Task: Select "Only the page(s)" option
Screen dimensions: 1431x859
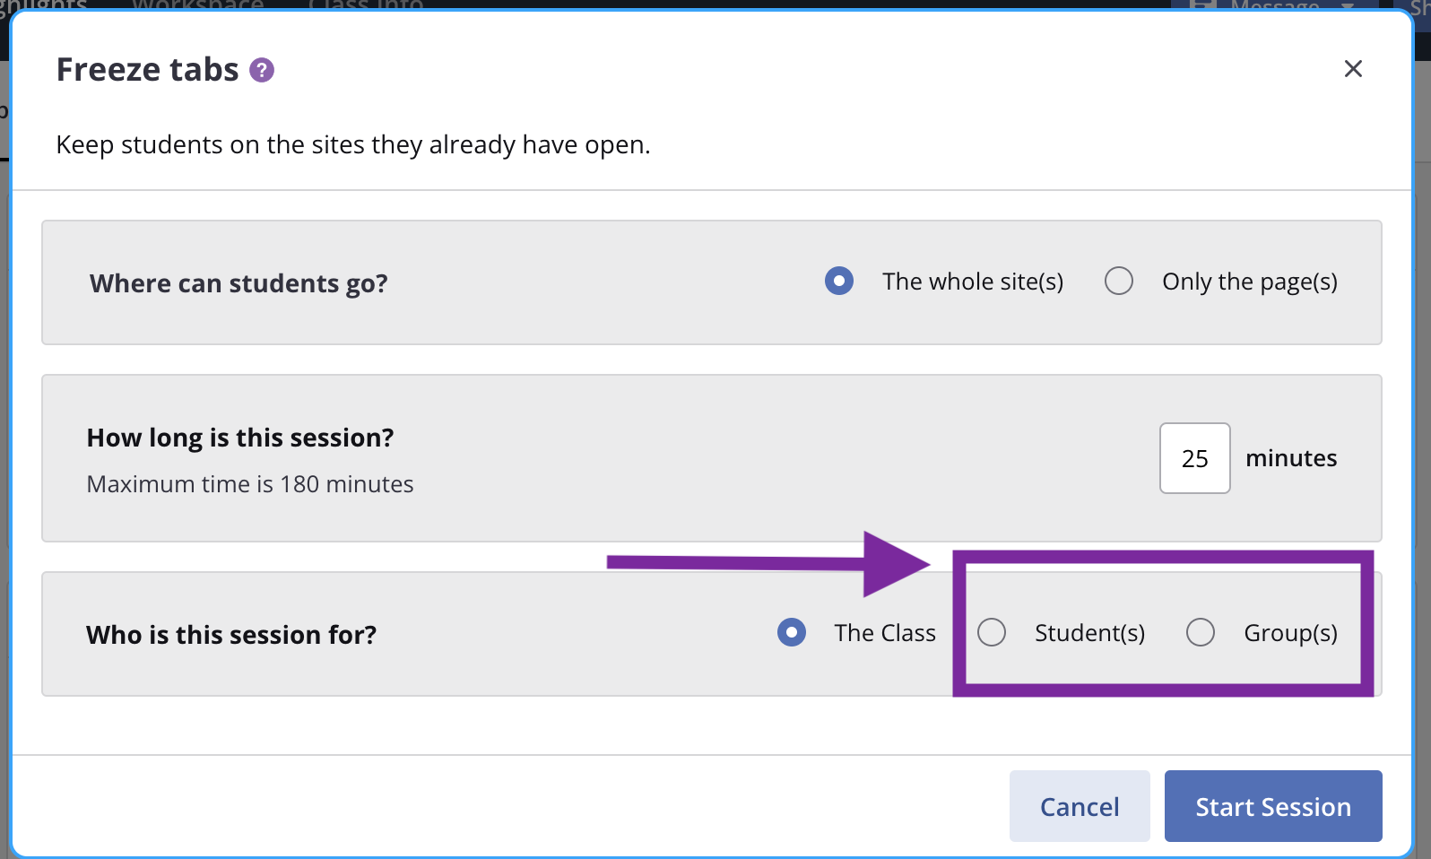Action: pyautogui.click(x=1118, y=281)
